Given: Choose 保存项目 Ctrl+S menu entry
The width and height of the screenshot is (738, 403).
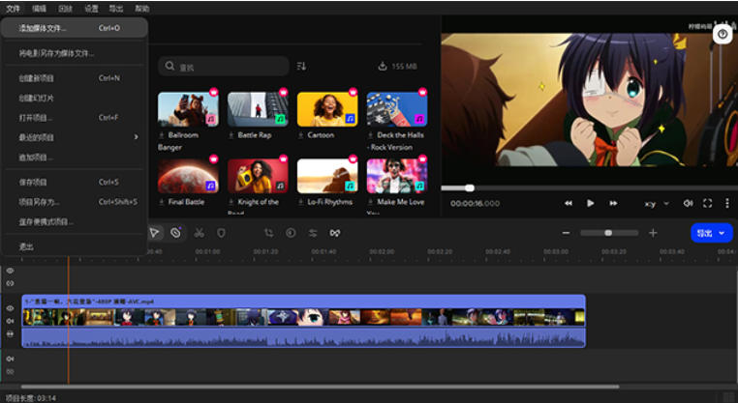Looking at the screenshot, I should pos(75,183).
